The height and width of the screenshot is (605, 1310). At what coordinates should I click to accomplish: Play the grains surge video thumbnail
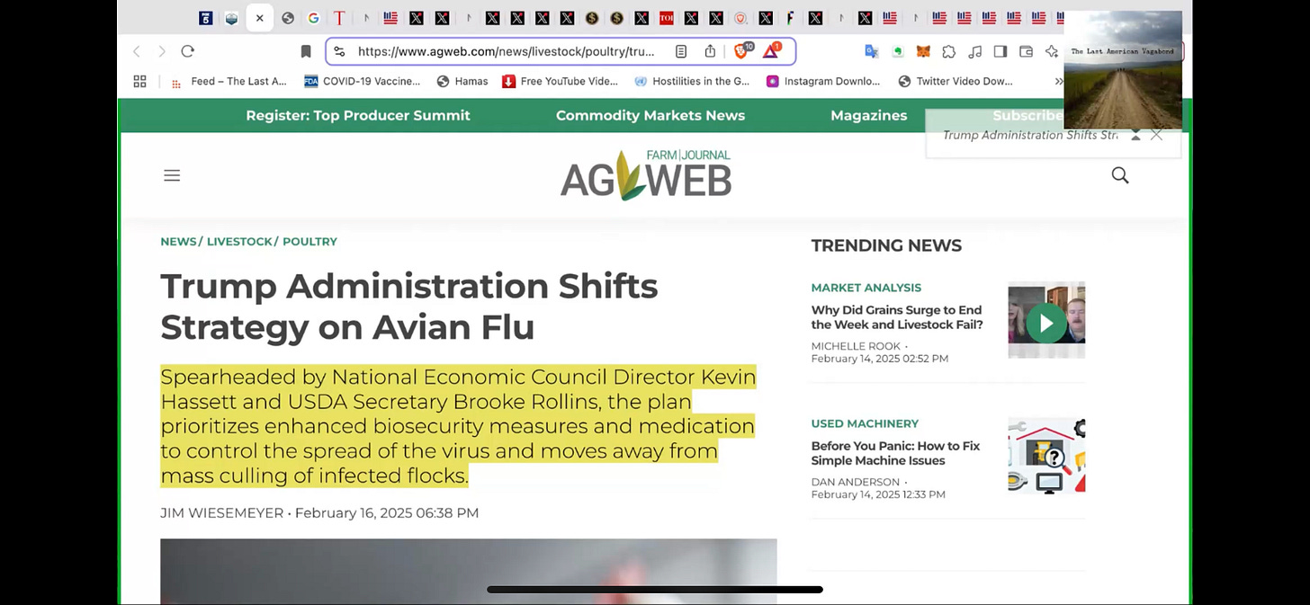[x=1046, y=321]
